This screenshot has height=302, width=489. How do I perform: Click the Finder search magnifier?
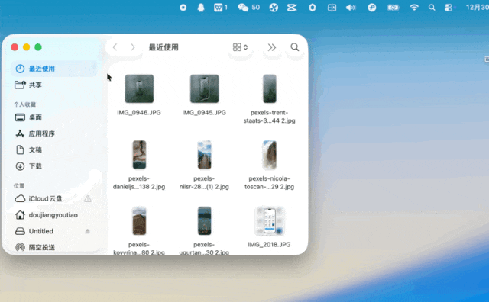click(295, 47)
